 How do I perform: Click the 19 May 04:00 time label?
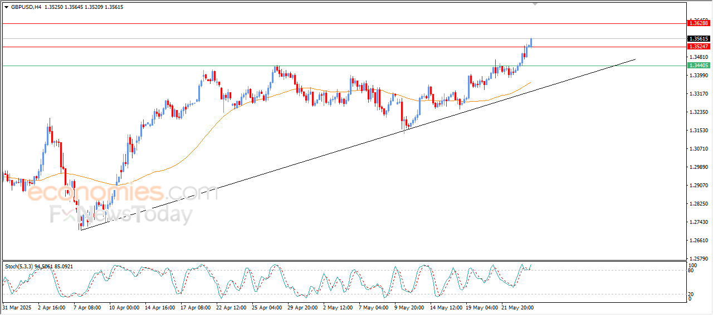click(481, 307)
